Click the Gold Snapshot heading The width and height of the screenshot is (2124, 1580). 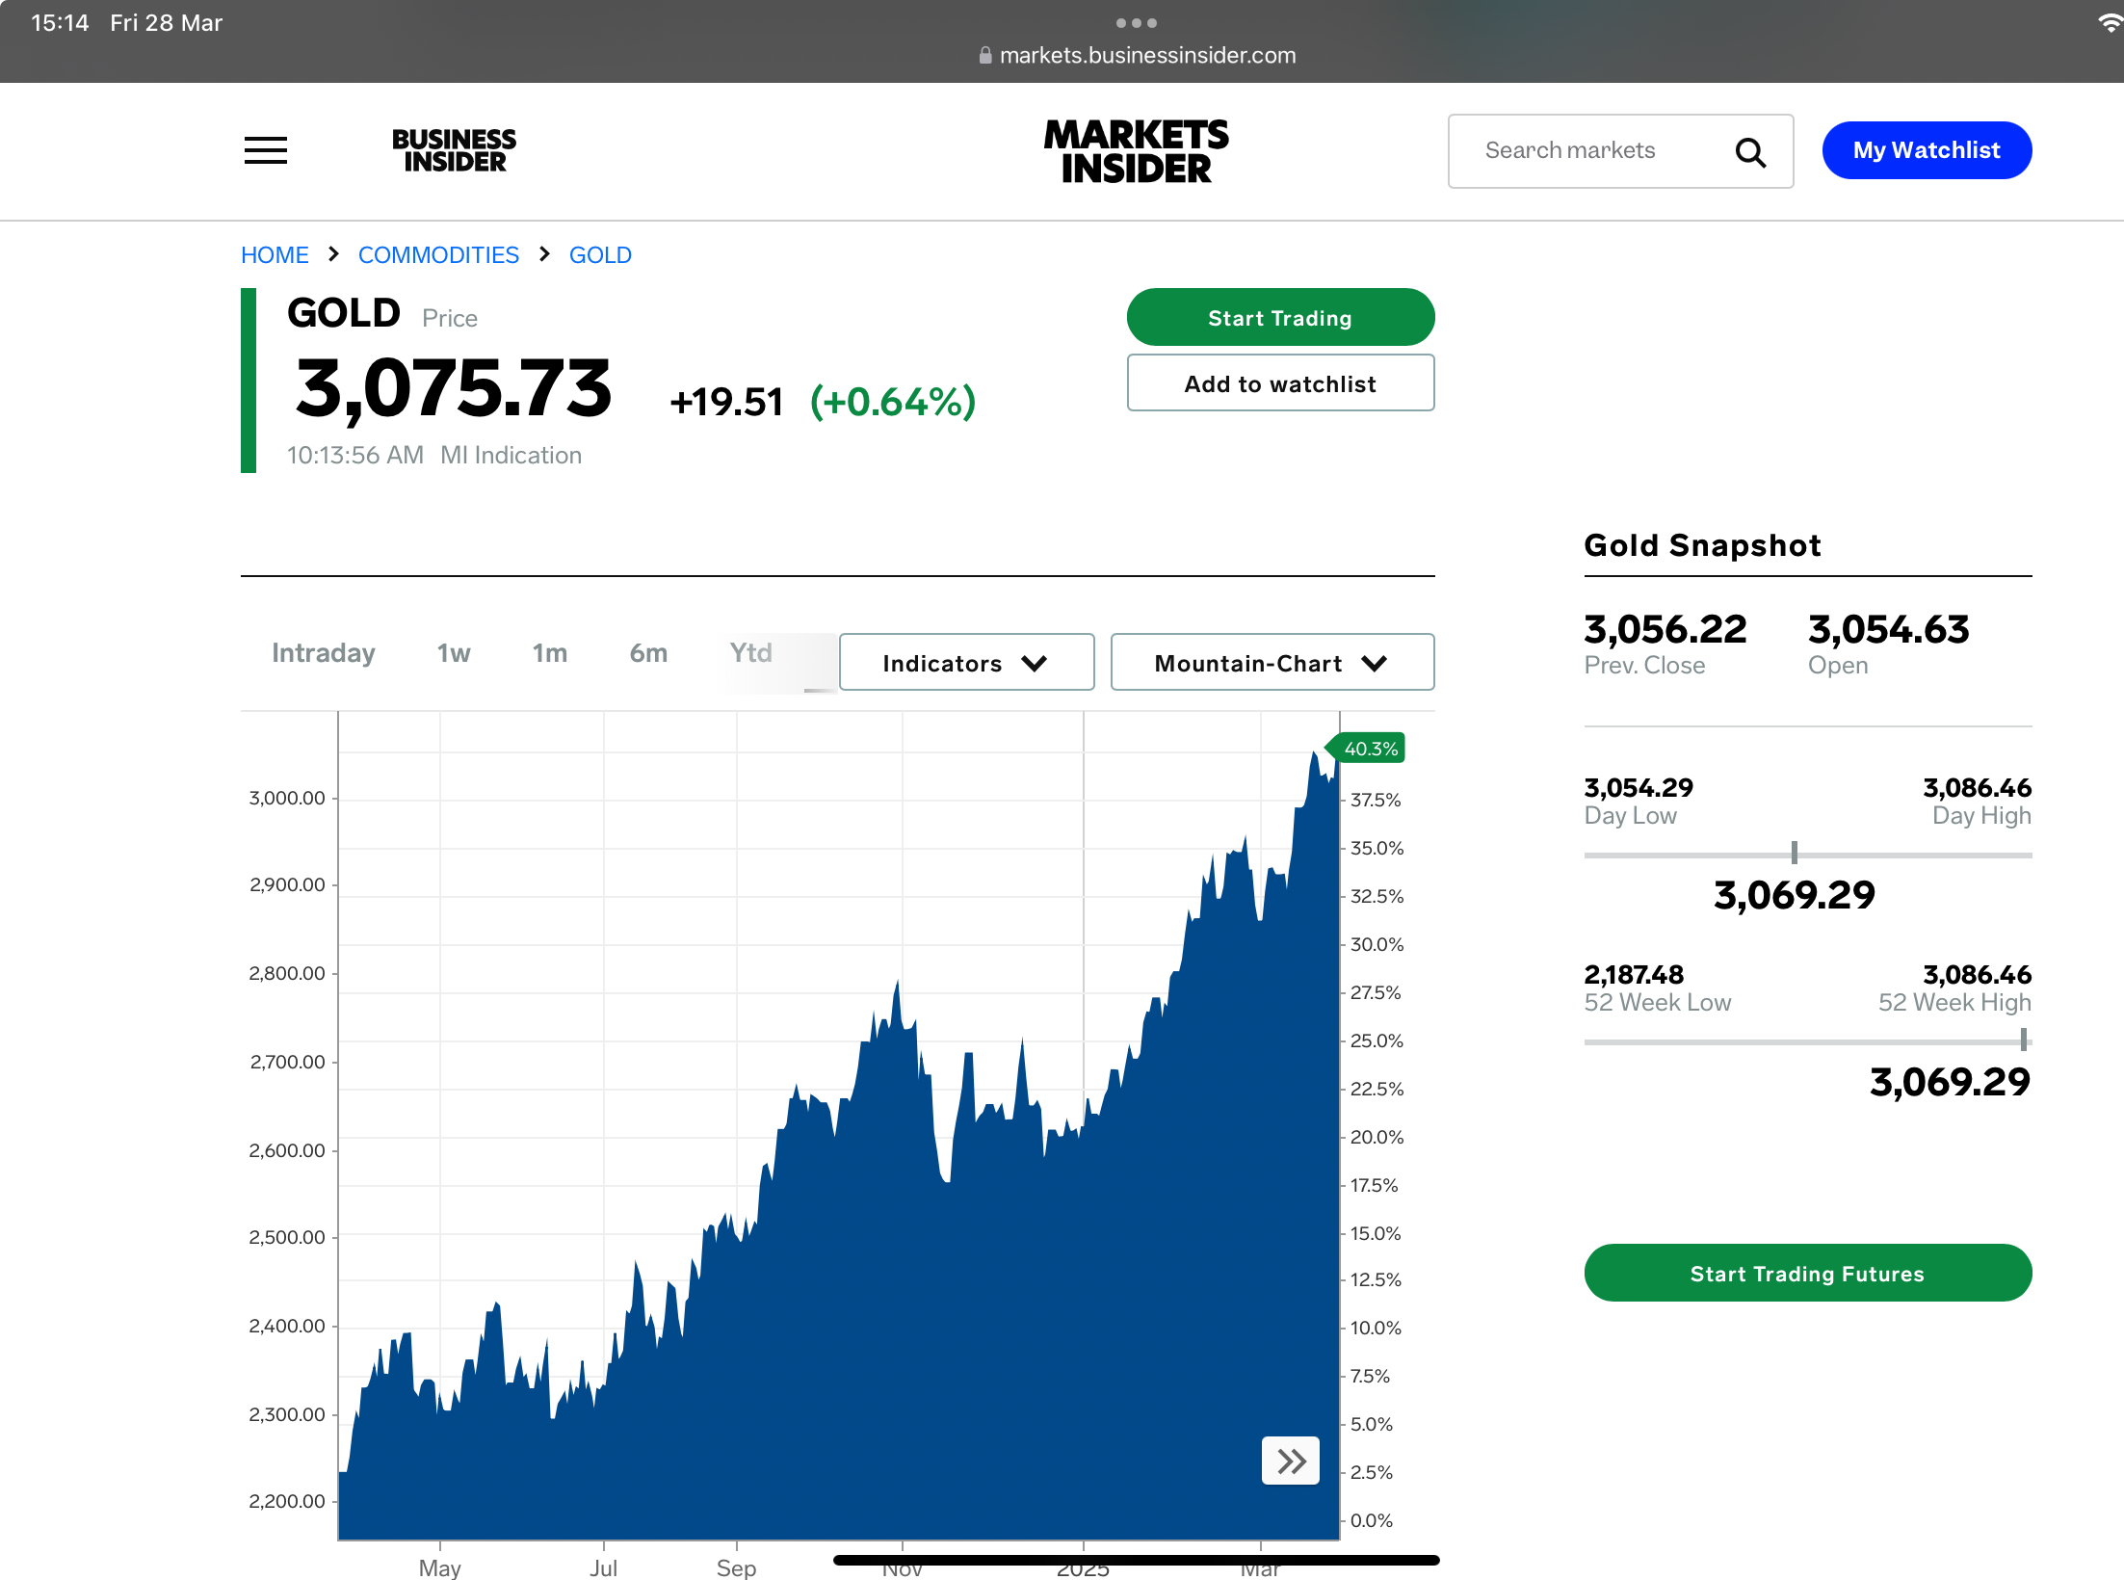[1702, 545]
